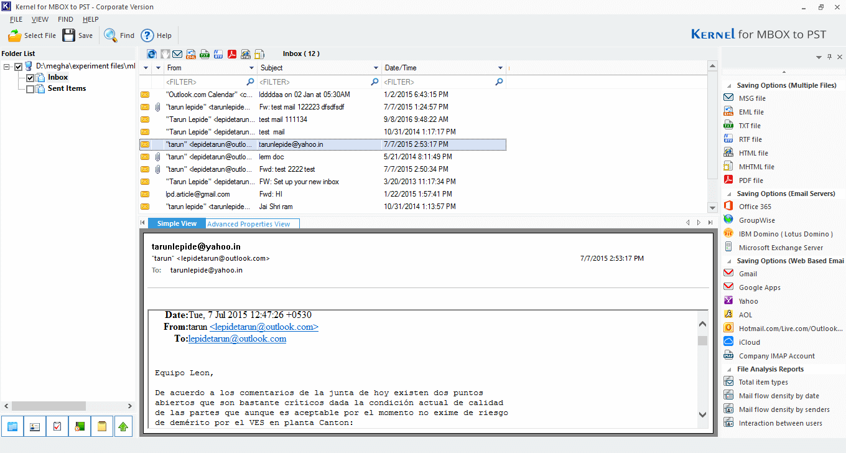Open the From column dropdown arrow

click(x=251, y=68)
